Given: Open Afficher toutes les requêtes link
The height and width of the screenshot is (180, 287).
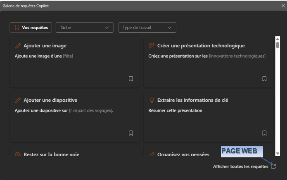Looking at the screenshot, I should 240,166.
